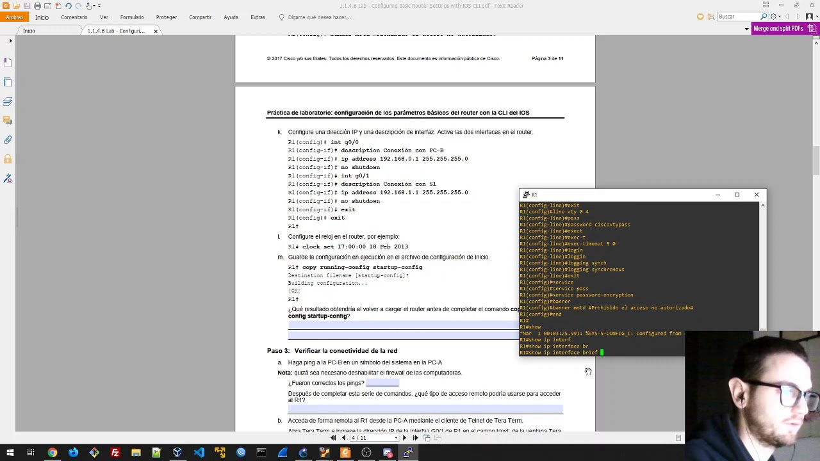Open Chrome from the Windows taskbar
The width and height of the screenshot is (820, 461).
tap(52, 453)
